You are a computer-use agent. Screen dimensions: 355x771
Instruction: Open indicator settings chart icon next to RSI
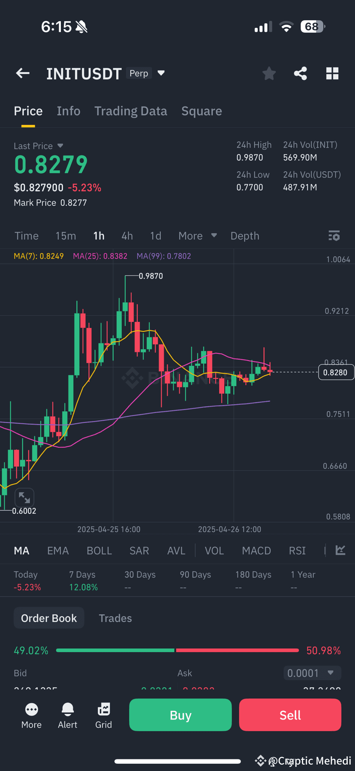coord(340,550)
